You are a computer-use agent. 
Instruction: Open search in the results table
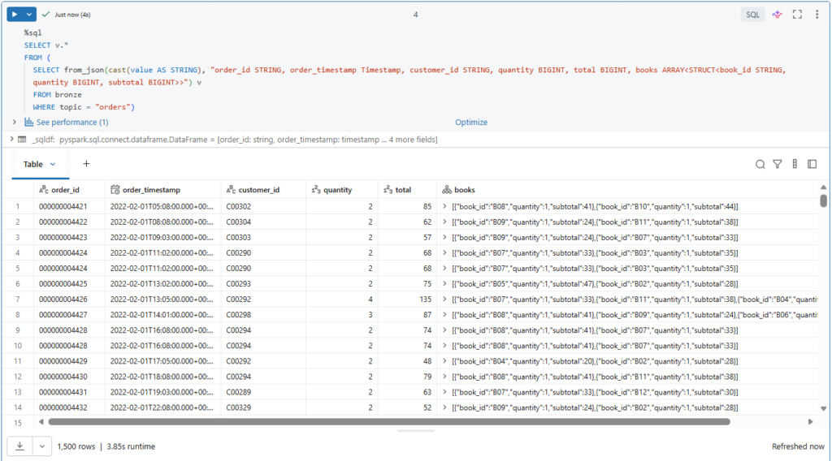tap(760, 164)
